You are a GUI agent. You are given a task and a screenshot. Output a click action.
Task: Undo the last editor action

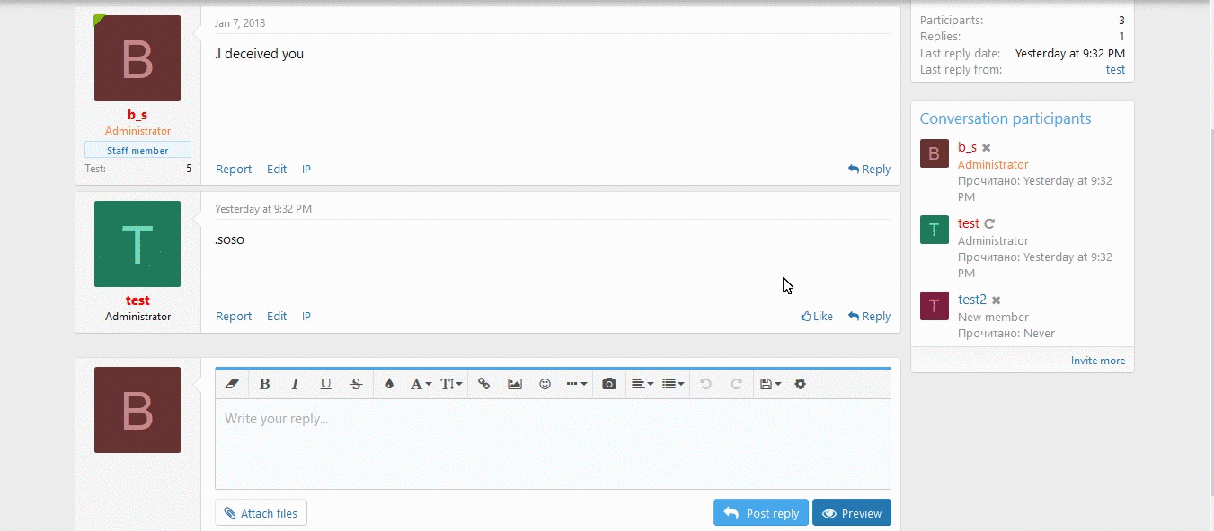pyautogui.click(x=705, y=384)
